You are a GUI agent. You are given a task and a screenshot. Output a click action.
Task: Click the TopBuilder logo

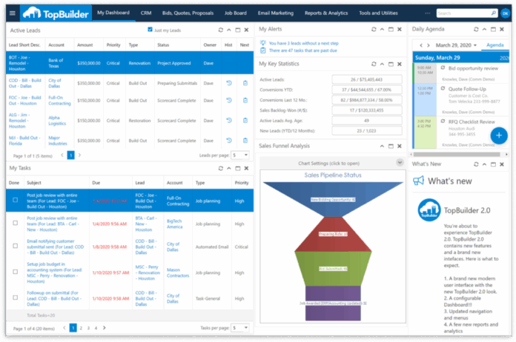pos(56,13)
